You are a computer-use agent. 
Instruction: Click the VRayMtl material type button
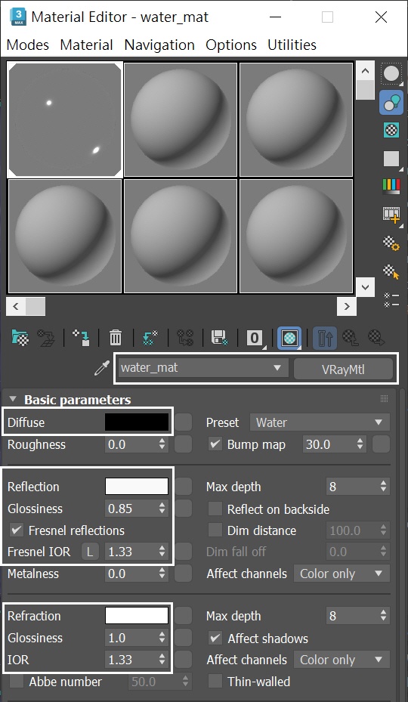point(343,370)
